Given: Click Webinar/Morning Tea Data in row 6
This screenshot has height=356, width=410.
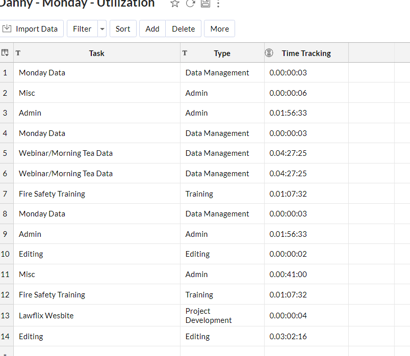Looking at the screenshot, I should pyautogui.click(x=97, y=174).
